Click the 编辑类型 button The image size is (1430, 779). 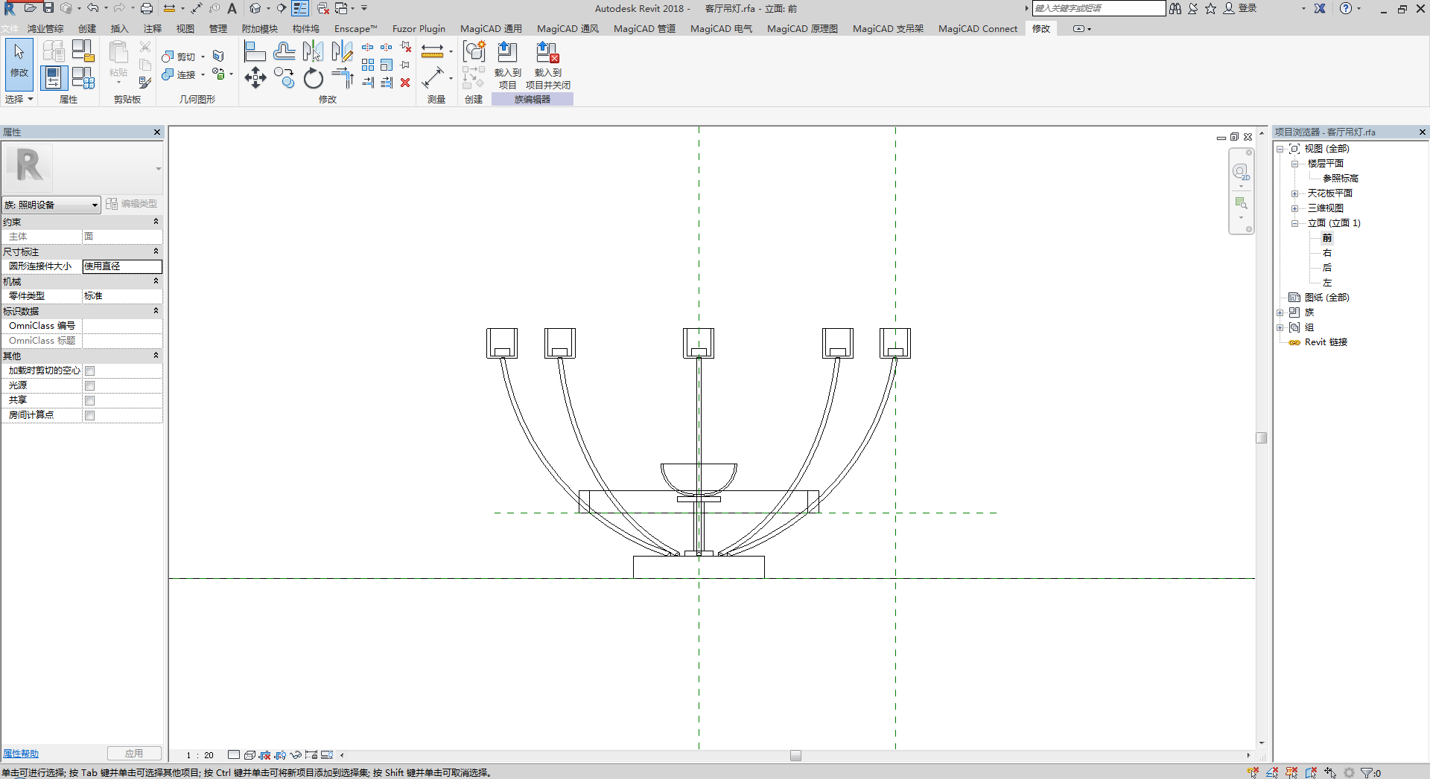131,204
